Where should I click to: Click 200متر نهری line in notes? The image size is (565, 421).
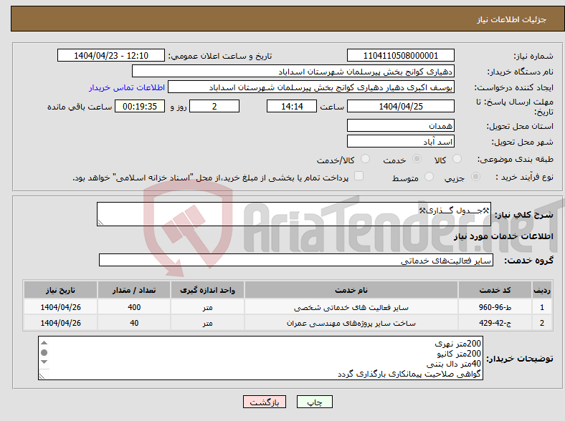pos(457,344)
